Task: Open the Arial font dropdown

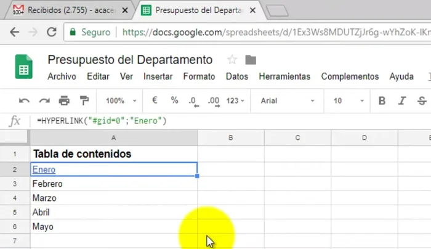Action: pyautogui.click(x=287, y=100)
